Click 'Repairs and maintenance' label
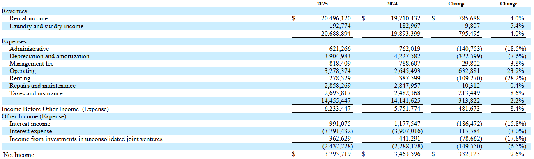This screenshot has width=534, height=159. [43, 86]
